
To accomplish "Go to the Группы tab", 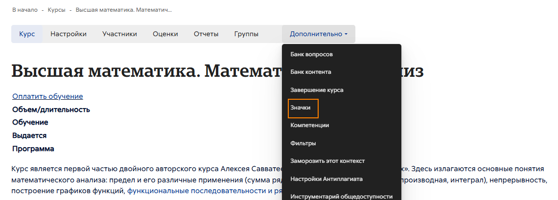I will tap(246, 34).
